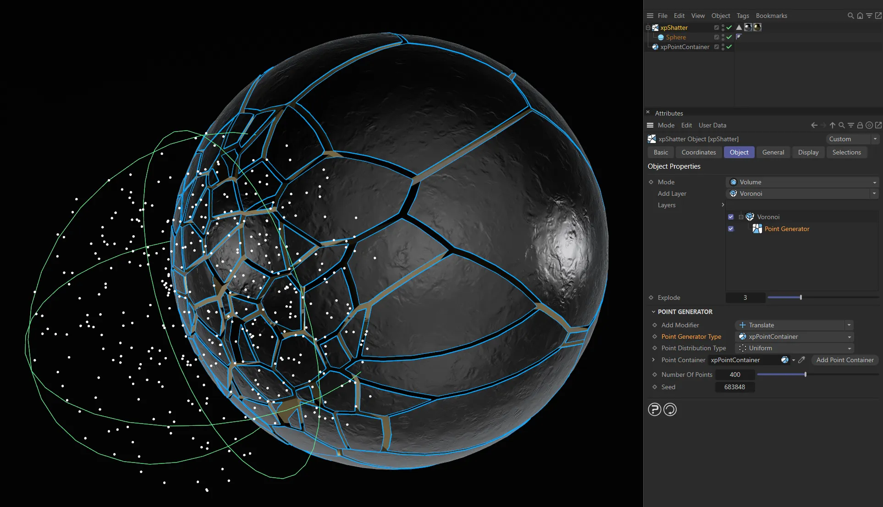
Task: Click the reset-to-default circular arrow icon
Action: coord(670,409)
